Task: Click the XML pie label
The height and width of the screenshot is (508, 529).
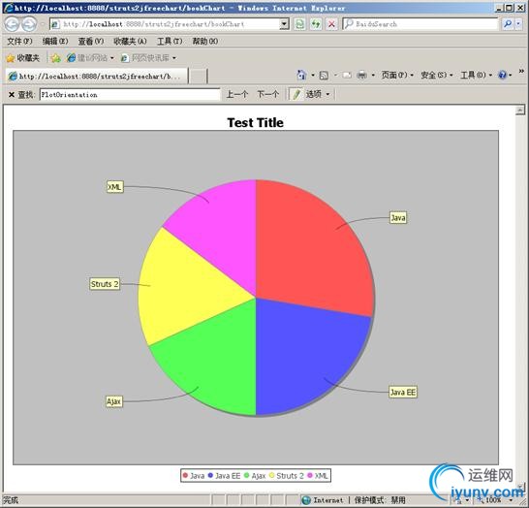Action: pyautogui.click(x=115, y=187)
